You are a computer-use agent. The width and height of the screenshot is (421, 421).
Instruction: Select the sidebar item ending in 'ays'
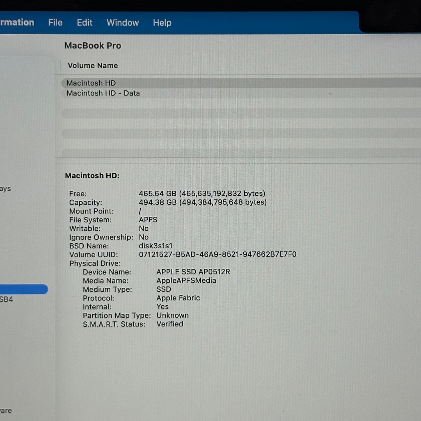point(5,189)
